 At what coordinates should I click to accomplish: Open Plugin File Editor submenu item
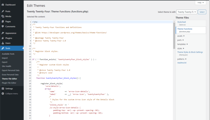pos(9,83)
